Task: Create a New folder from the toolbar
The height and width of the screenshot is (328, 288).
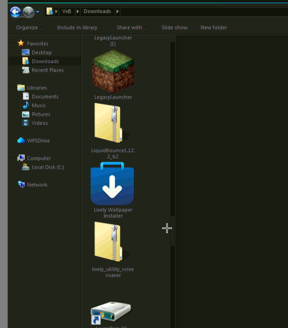Action: pos(214,27)
